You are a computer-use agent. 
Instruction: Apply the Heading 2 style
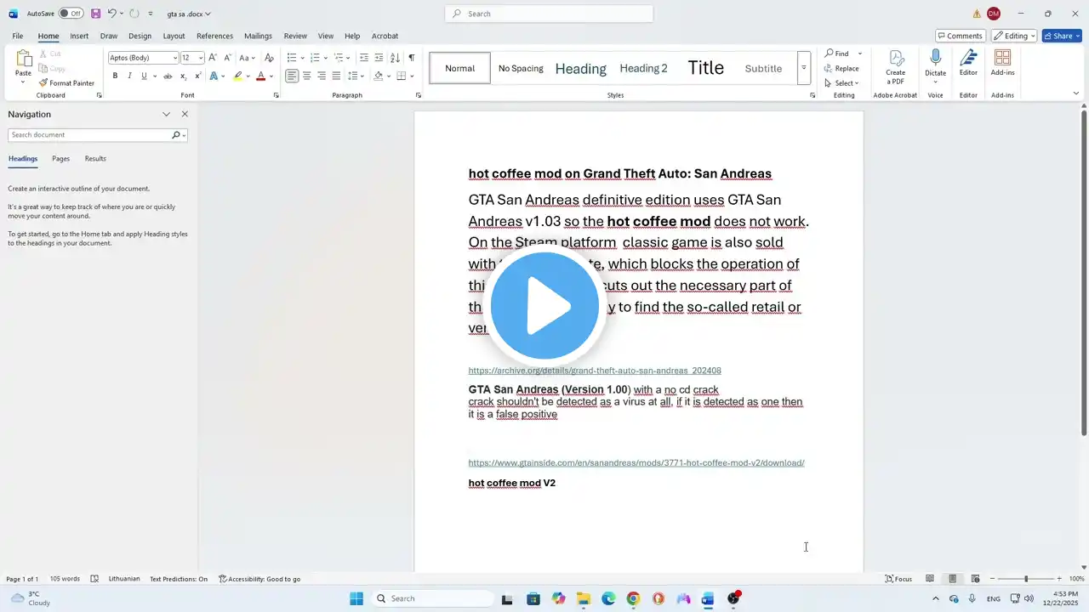643,68
